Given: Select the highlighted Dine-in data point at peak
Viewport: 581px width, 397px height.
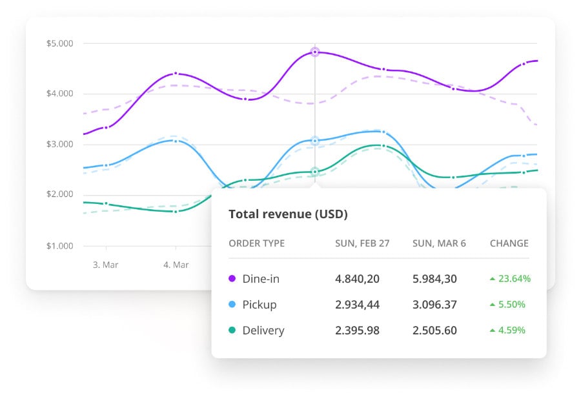Looking at the screenshot, I should (315, 52).
